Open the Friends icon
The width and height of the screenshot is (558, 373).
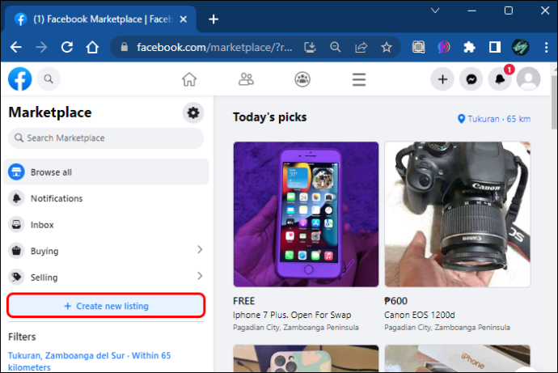point(246,79)
